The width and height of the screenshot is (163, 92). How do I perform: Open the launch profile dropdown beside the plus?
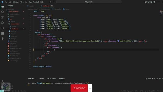(154, 78)
